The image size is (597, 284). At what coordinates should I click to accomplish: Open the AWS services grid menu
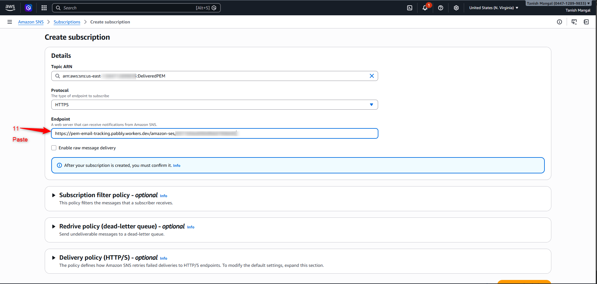tap(44, 8)
